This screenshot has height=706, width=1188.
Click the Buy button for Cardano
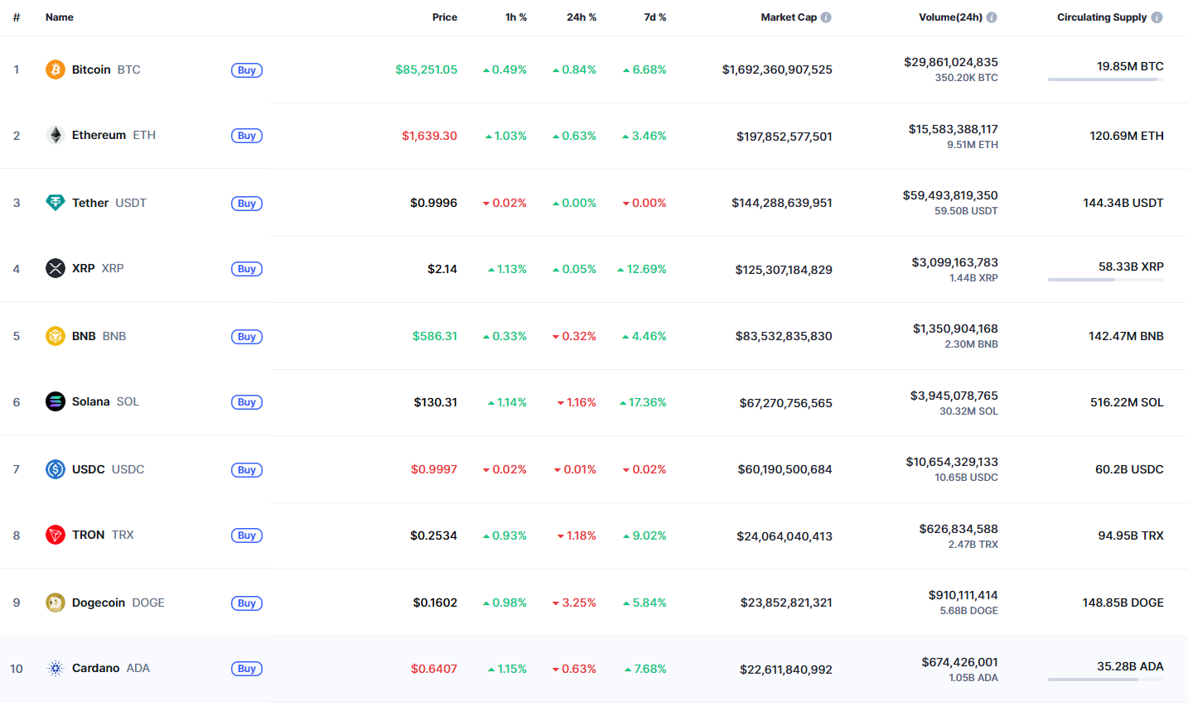click(x=247, y=669)
